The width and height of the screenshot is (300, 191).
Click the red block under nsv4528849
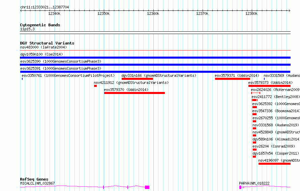tap(254, 135)
